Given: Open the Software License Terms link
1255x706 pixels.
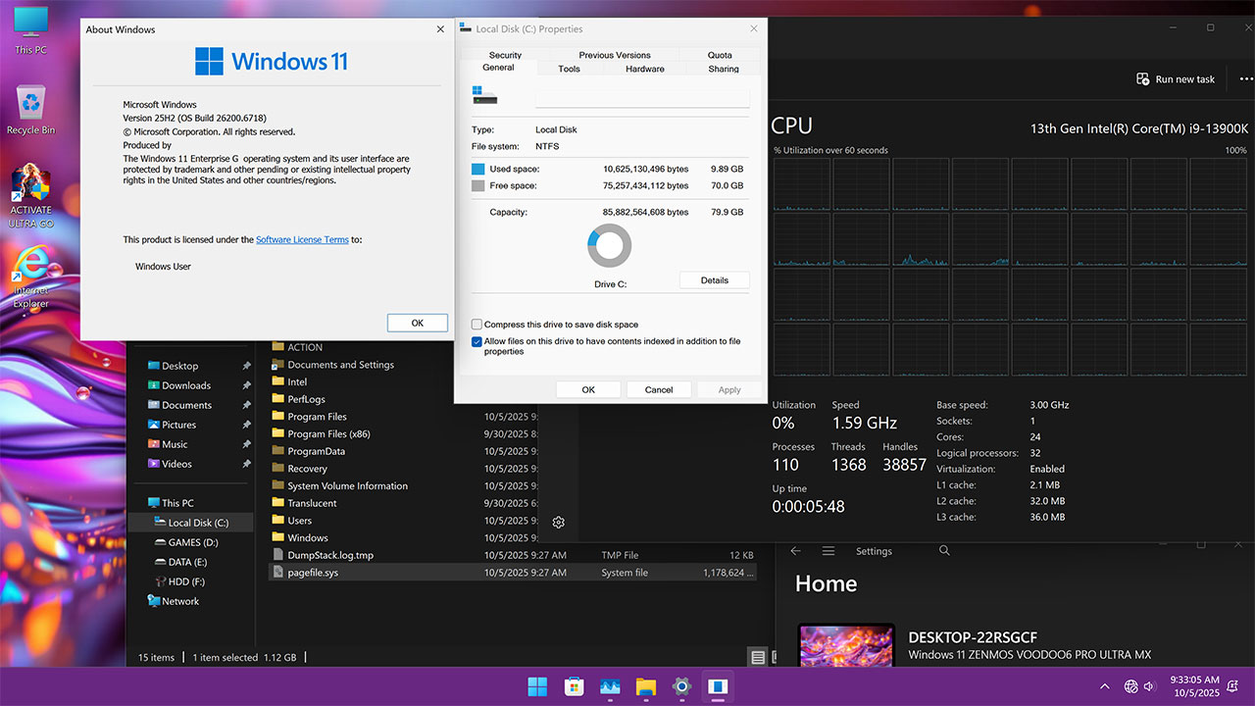Looking at the screenshot, I should tap(302, 239).
